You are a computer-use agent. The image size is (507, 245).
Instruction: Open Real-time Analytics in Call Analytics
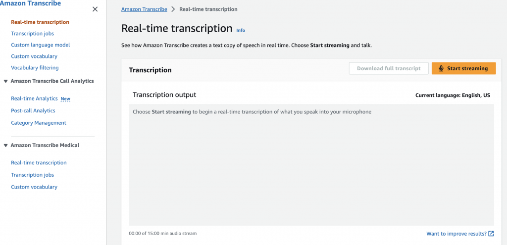click(x=35, y=98)
